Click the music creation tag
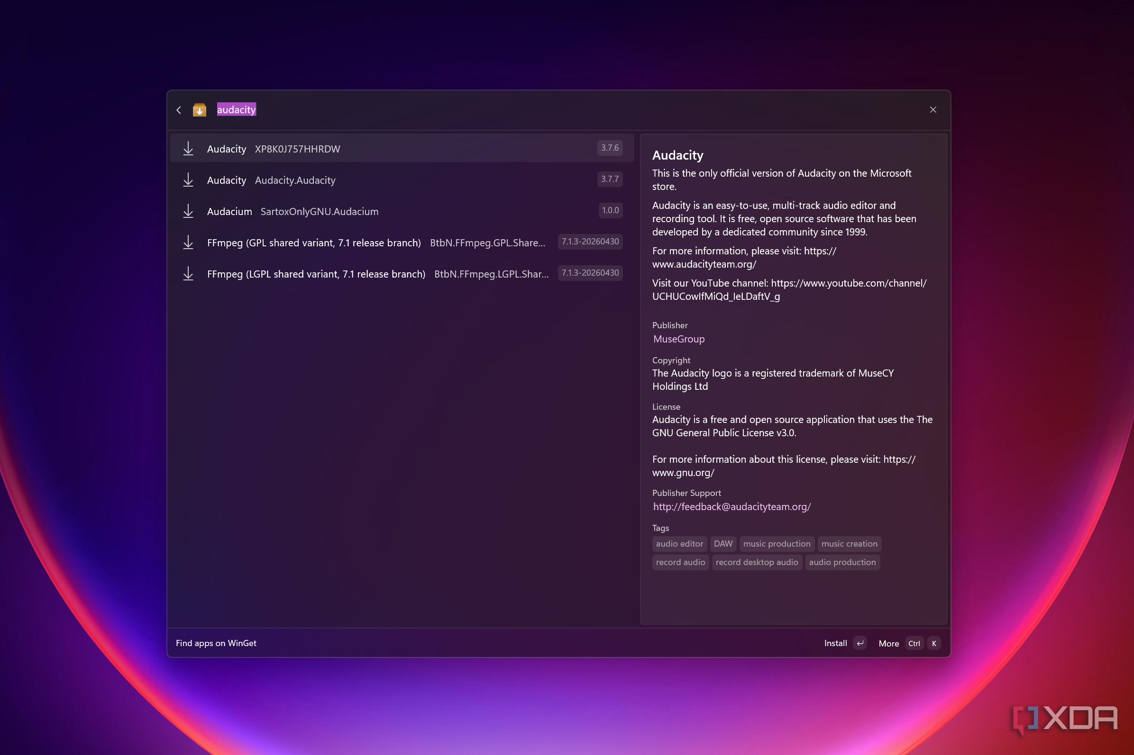 (x=849, y=544)
